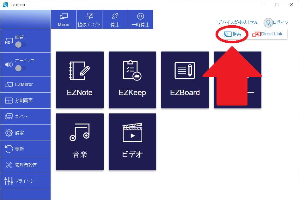Open プライバシー privacy settings
Screen dimensions: 299x200
pyautogui.click(x=25, y=181)
